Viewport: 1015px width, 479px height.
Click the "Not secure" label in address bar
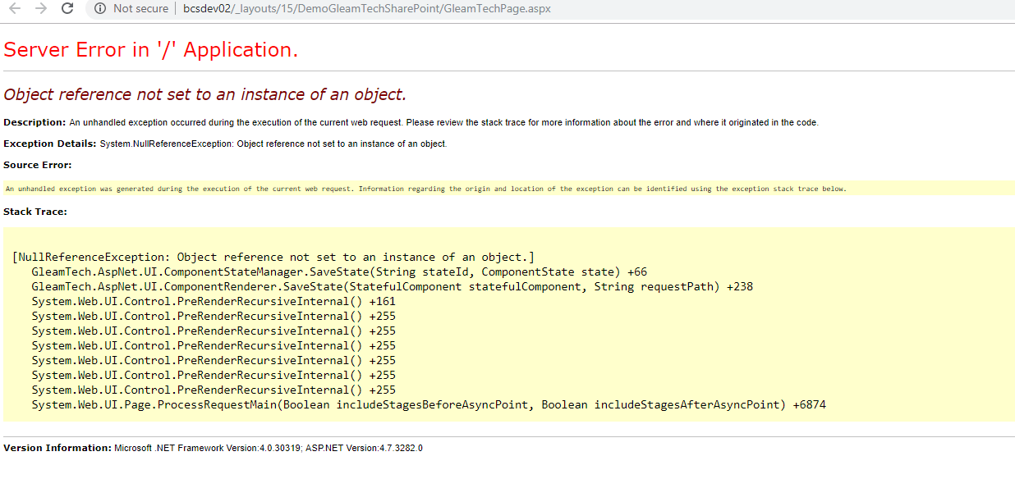[140, 9]
